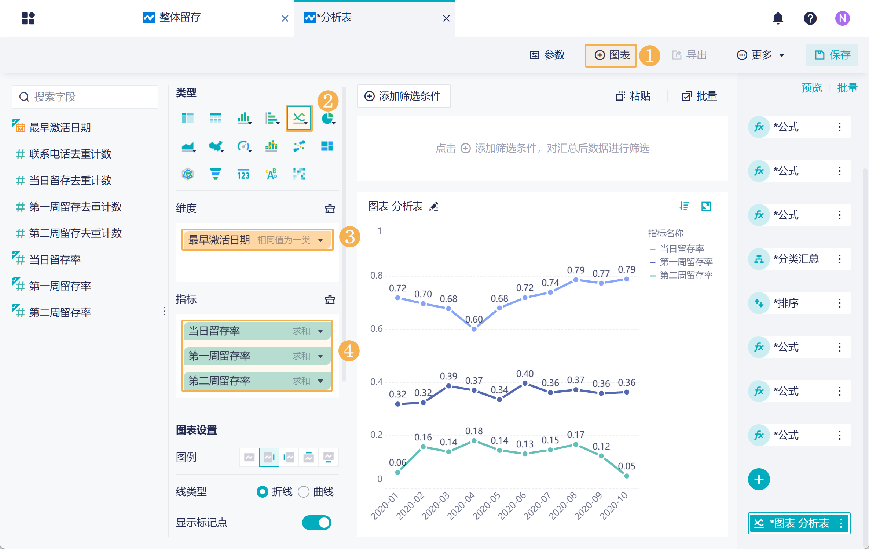The width and height of the screenshot is (869, 549).
Task: Edit the chart title with pencil icon
Action: click(434, 207)
